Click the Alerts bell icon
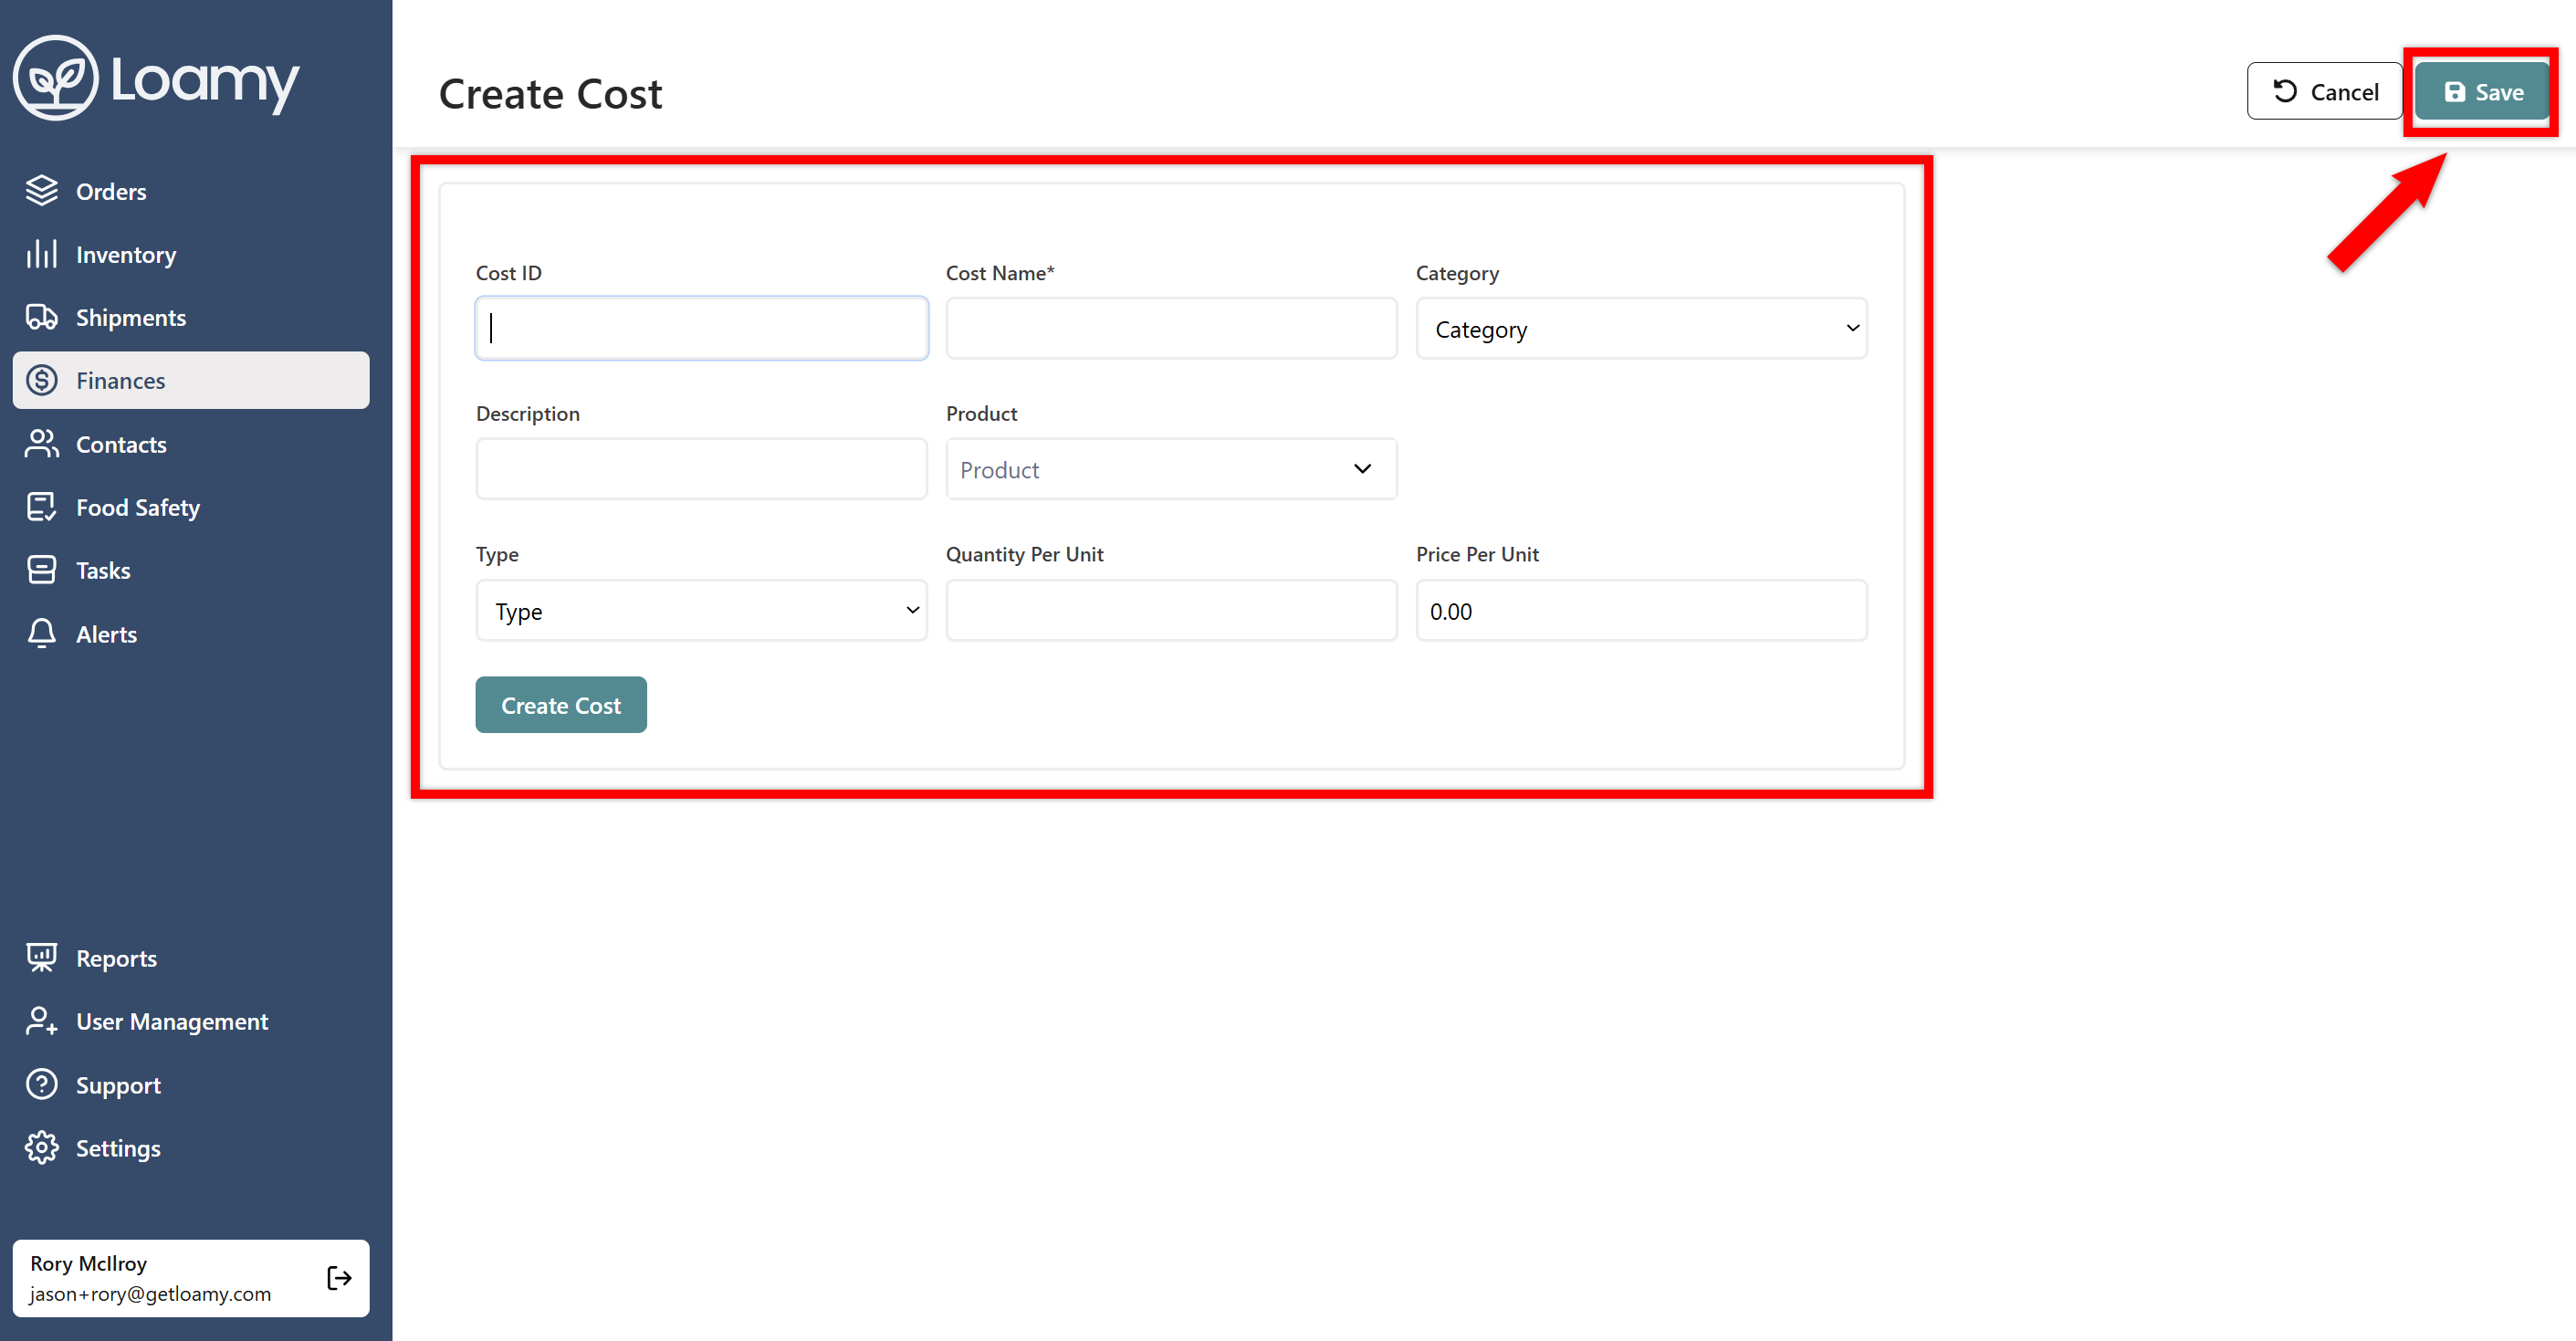The image size is (2576, 1341). point(42,633)
